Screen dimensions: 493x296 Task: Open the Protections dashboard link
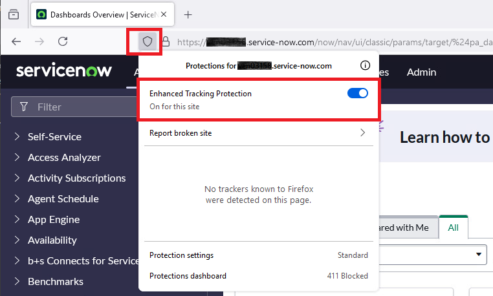pos(188,276)
